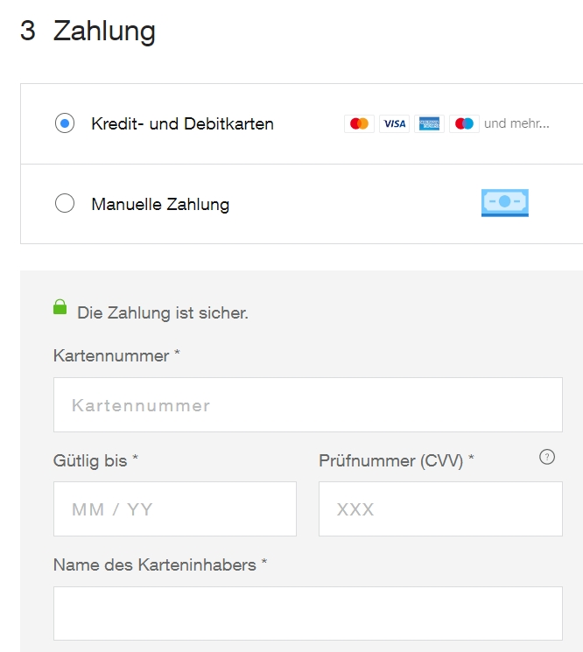583x652 pixels.
Task: Focus the Kartennummer input field
Action: (x=308, y=404)
